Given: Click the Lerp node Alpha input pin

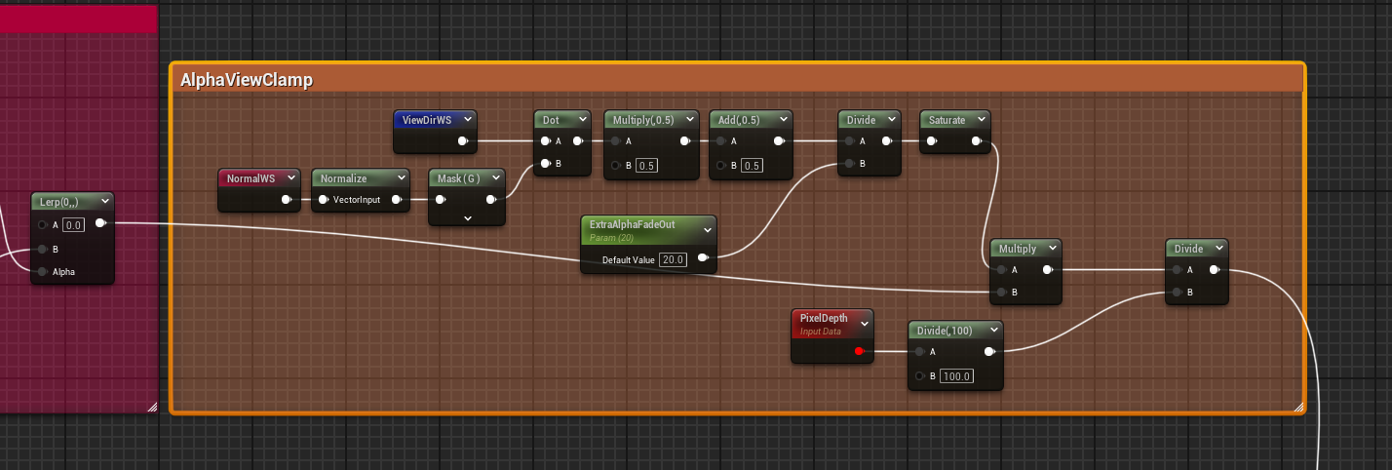Looking at the screenshot, I should pos(43,272).
